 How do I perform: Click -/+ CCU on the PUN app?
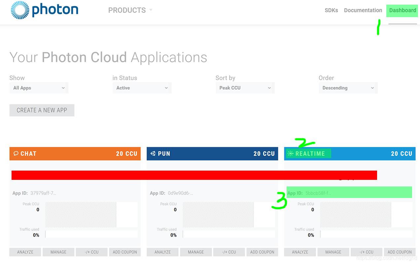click(229, 252)
